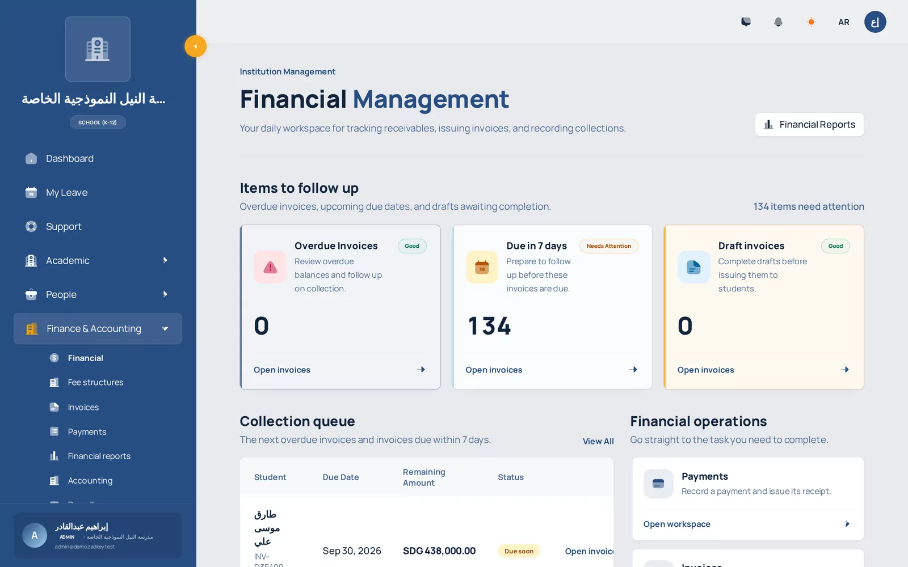Open invoices link in Overdue Invoices card
Screen dimensions: 908x567
click(x=282, y=370)
